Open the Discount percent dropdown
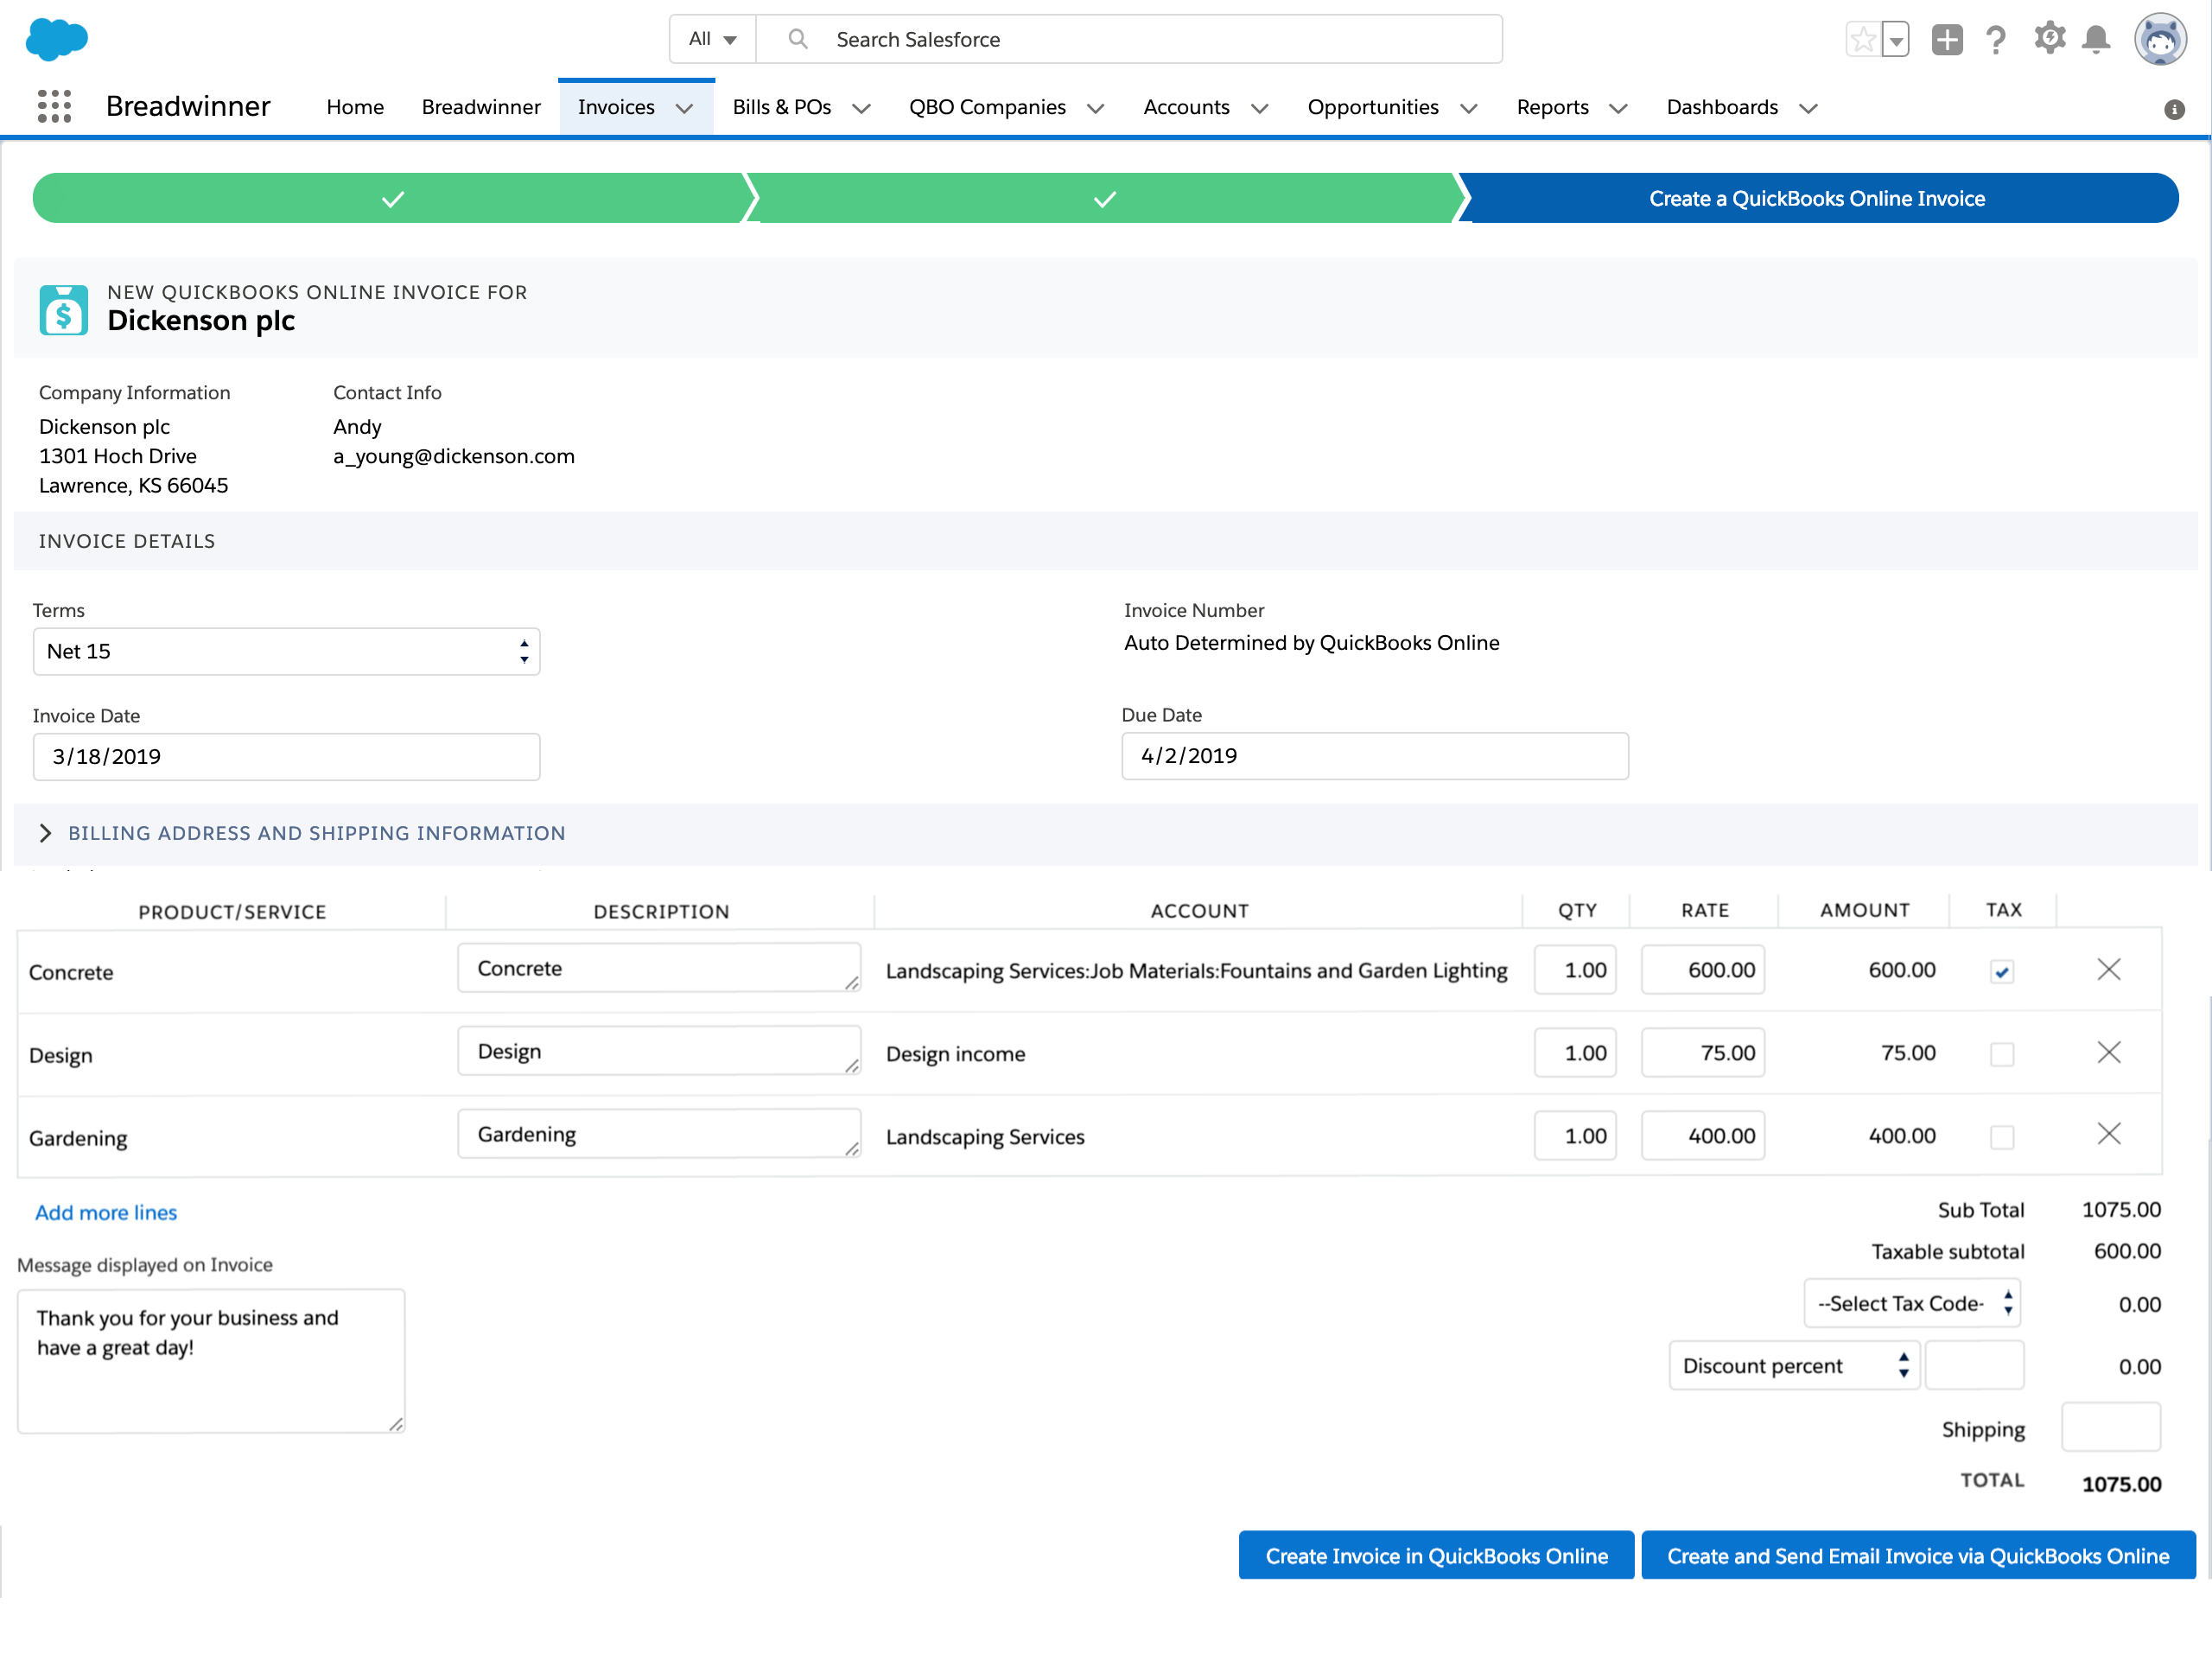Image resolution: width=2212 pixels, height=1660 pixels. pos(1794,1365)
